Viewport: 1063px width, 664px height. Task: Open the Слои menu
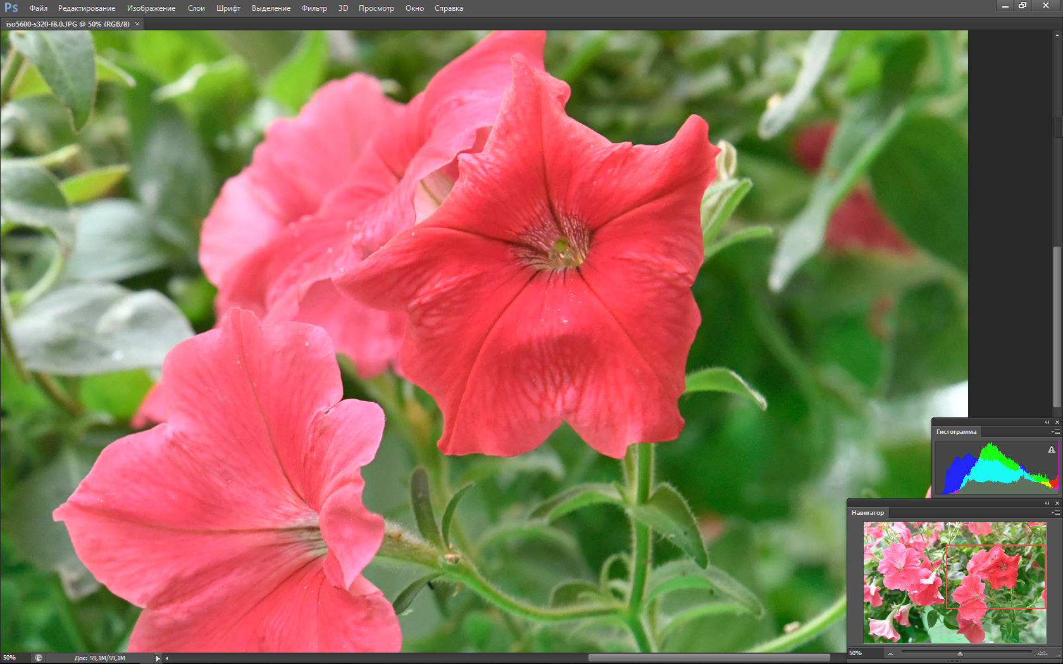tap(196, 8)
